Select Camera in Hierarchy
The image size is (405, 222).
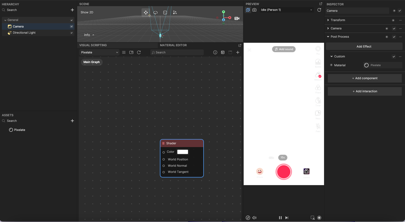18,27
